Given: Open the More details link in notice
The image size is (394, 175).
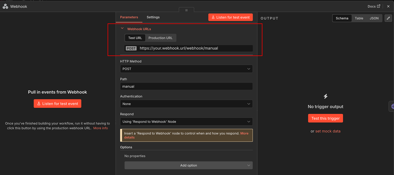Looking at the screenshot, I should (186, 135).
